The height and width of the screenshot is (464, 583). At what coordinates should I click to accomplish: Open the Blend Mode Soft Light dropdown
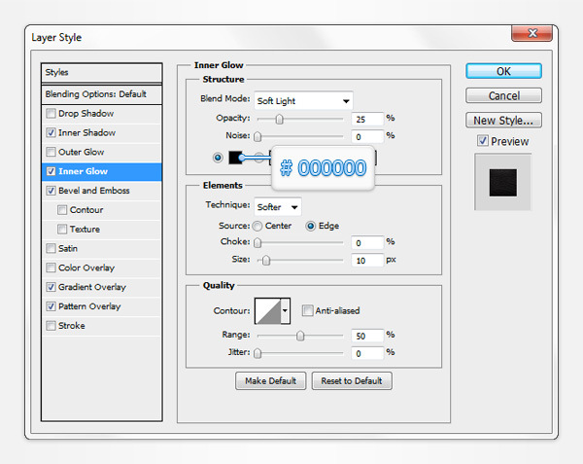[x=303, y=100]
